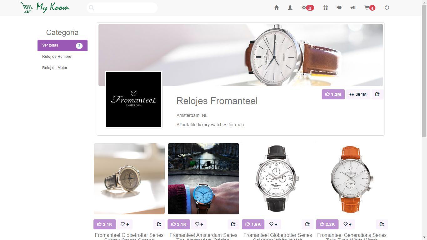Open messages envelope with 11 badge
Image resolution: width=427 pixels, height=240 pixels.
308,7
